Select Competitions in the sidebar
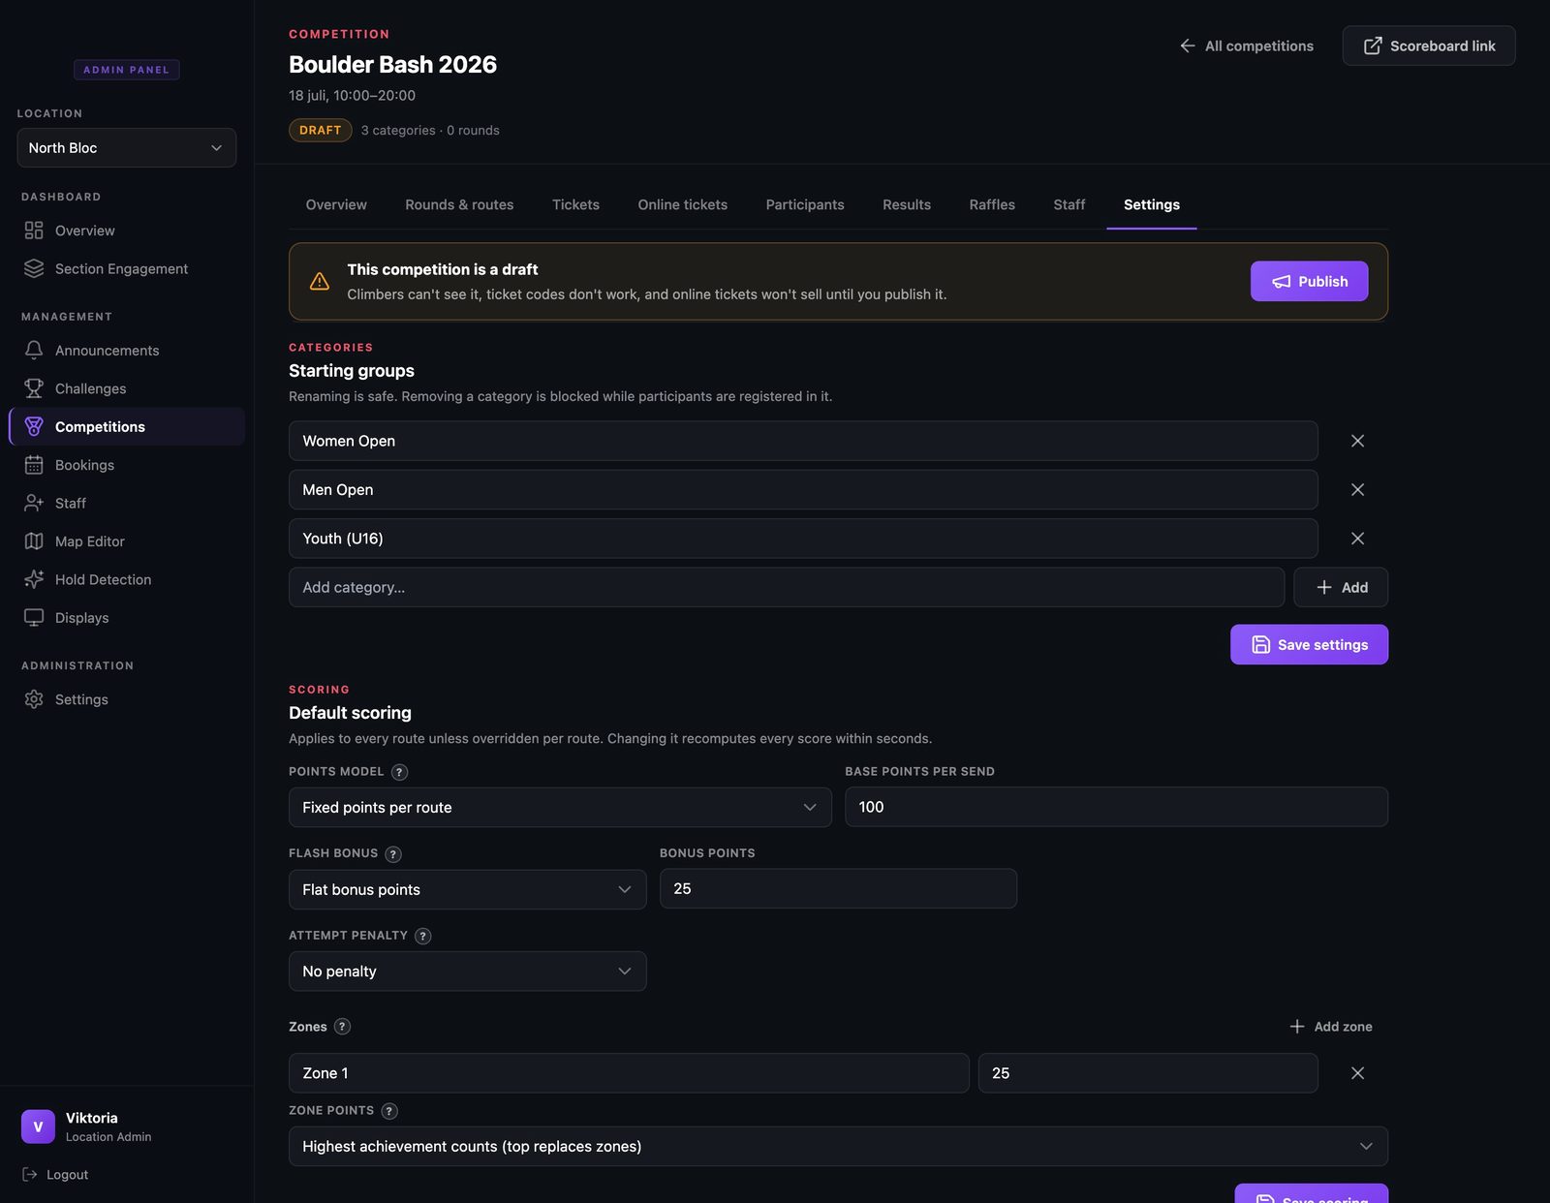The image size is (1550, 1203). pyautogui.click(x=127, y=426)
